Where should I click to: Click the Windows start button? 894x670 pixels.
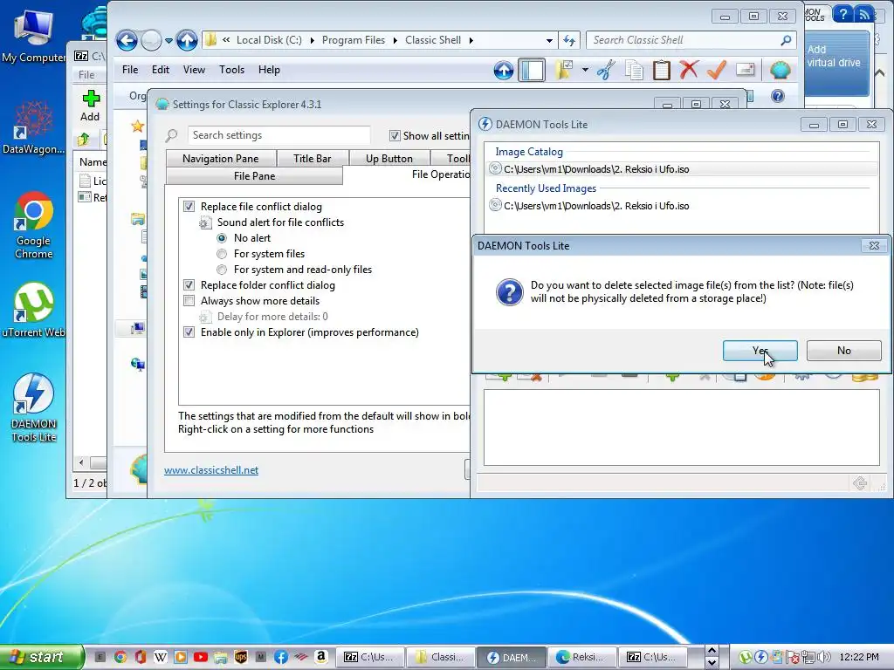tap(40, 657)
